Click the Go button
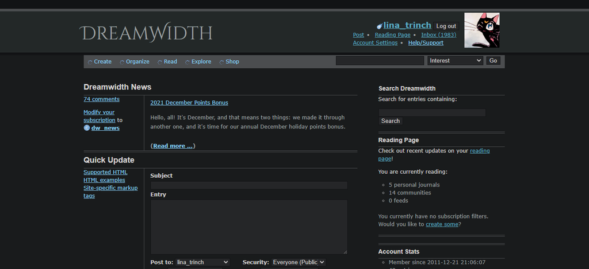589x269 pixels. (x=493, y=61)
